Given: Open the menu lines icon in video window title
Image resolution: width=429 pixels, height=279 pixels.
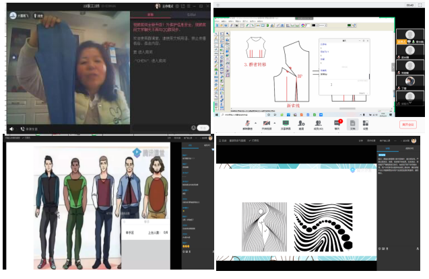Looking at the screenshot, I should [189, 6].
